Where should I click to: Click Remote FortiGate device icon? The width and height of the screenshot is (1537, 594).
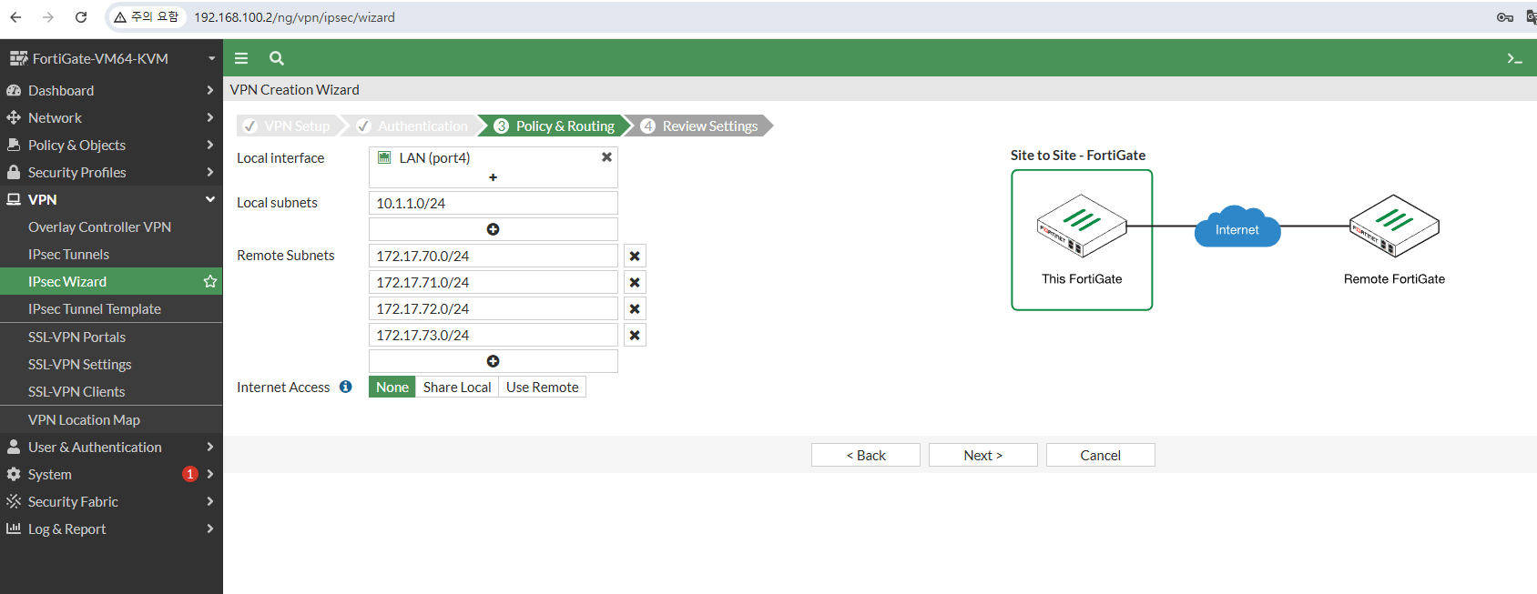pos(1394,226)
